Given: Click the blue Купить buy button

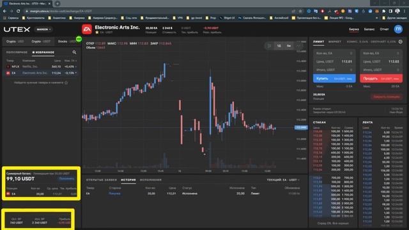Looking at the screenshot, I should (334, 79).
